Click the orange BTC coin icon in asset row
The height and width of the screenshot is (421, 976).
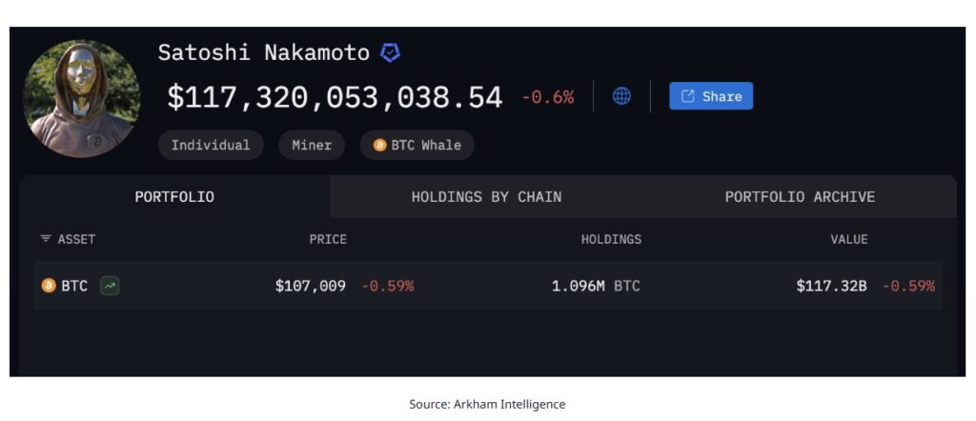[x=49, y=286]
